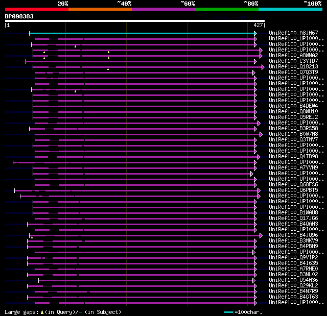Click the =100char. scale label
The height and width of the screenshot is (316, 327).
click(248, 312)
